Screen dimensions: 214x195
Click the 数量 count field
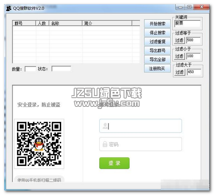(x=30, y=69)
